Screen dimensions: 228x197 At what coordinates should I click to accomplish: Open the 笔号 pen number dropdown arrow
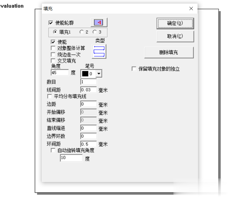pyautogui.click(x=99, y=73)
